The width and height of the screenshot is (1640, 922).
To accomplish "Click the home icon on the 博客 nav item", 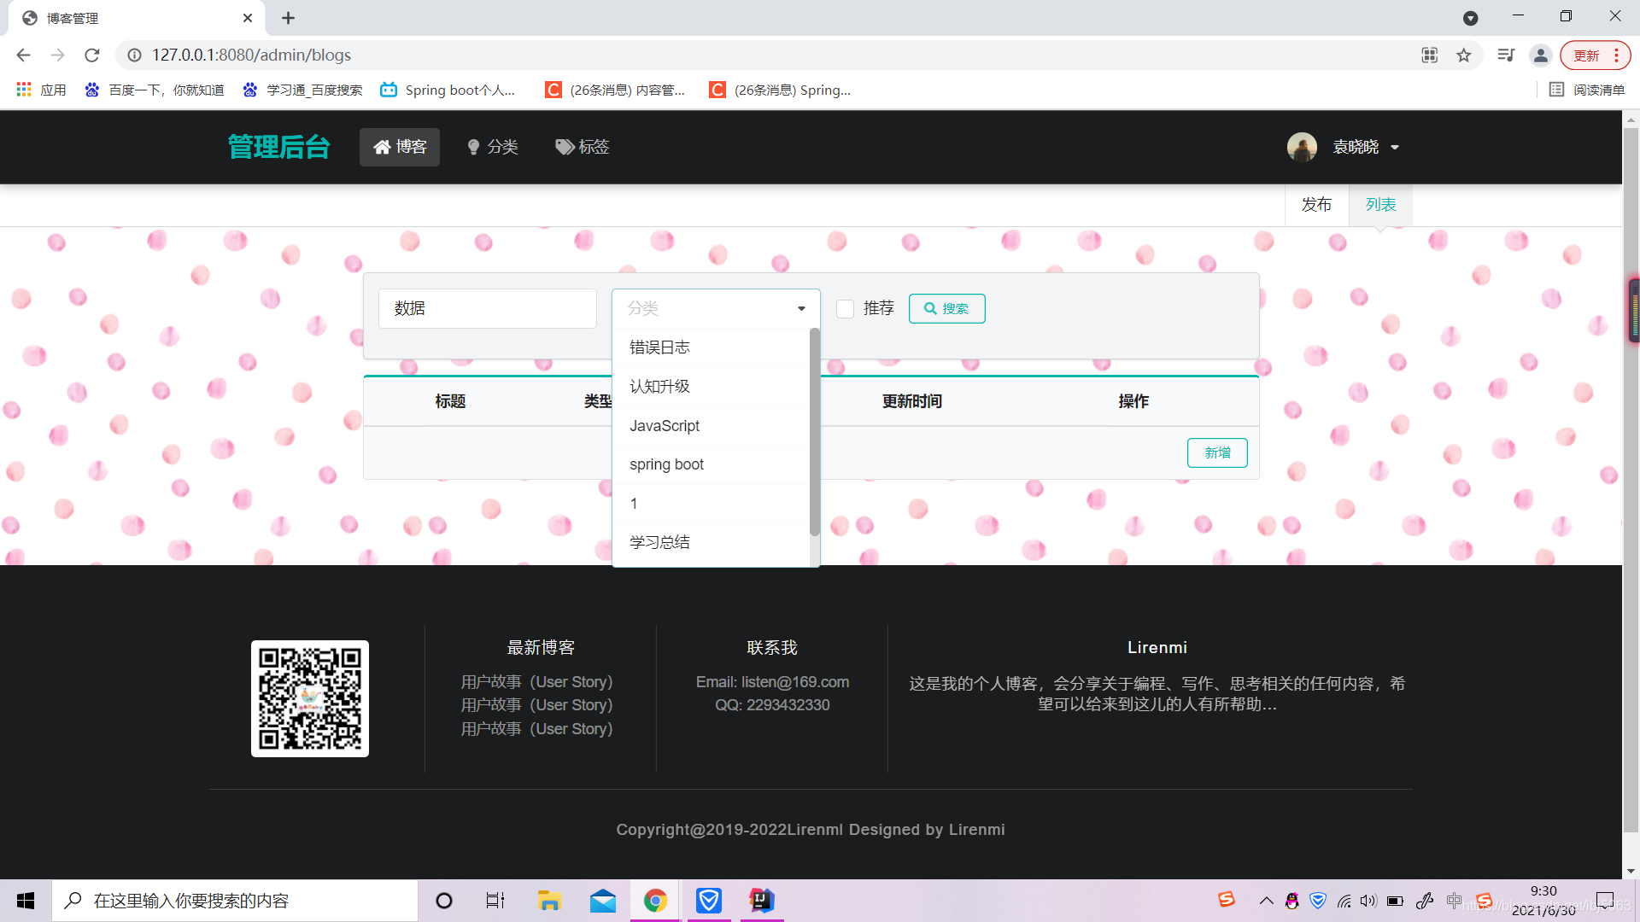I will click(383, 147).
